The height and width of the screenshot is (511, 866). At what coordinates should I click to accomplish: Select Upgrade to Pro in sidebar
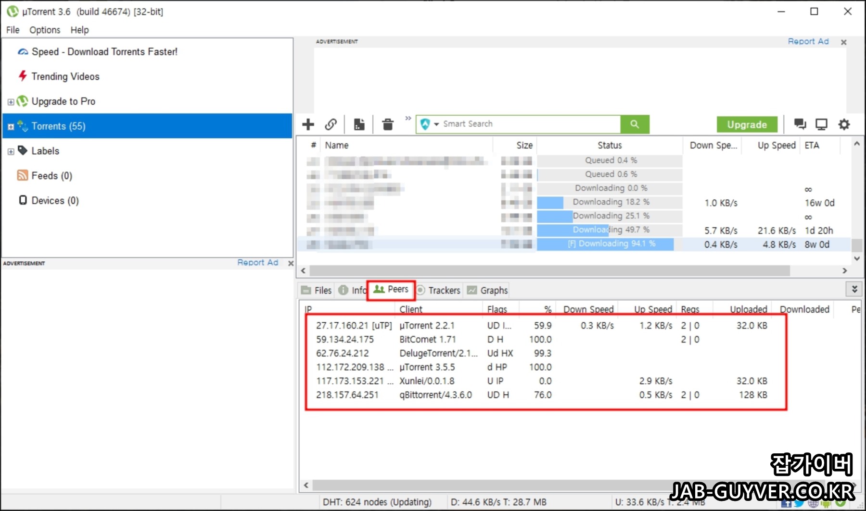pos(64,101)
